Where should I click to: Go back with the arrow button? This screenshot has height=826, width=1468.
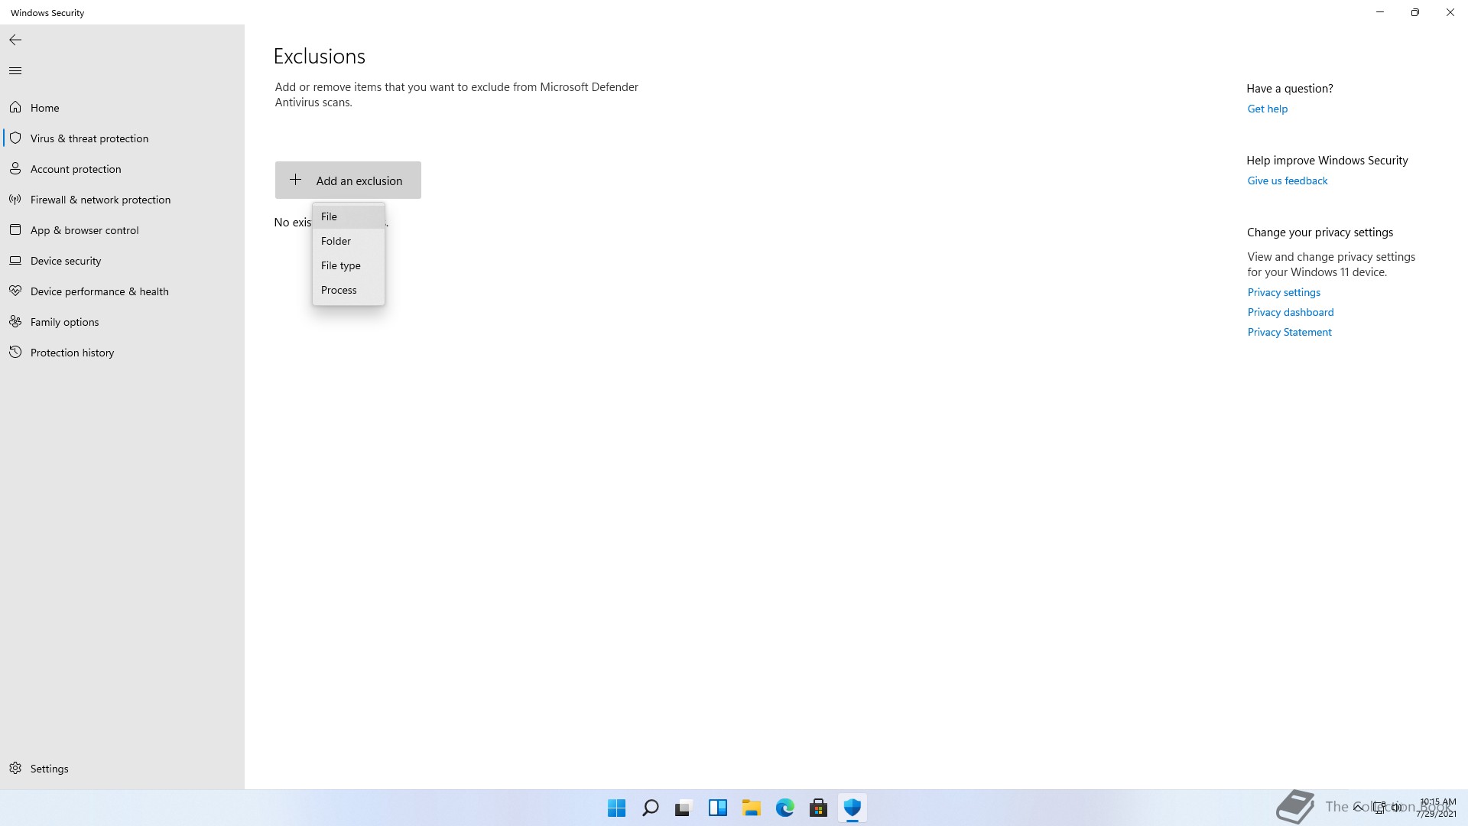pos(15,40)
